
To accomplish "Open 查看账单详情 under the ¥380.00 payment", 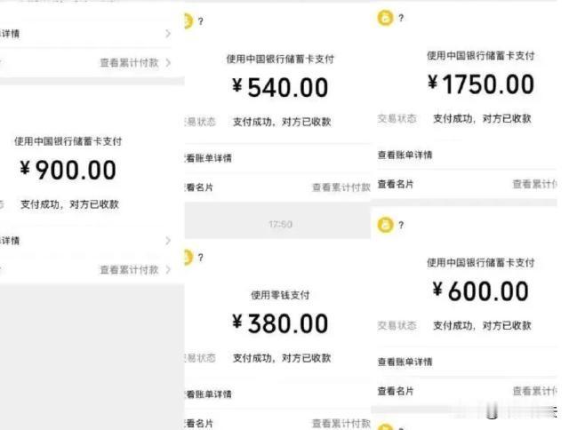I will click(x=208, y=394).
